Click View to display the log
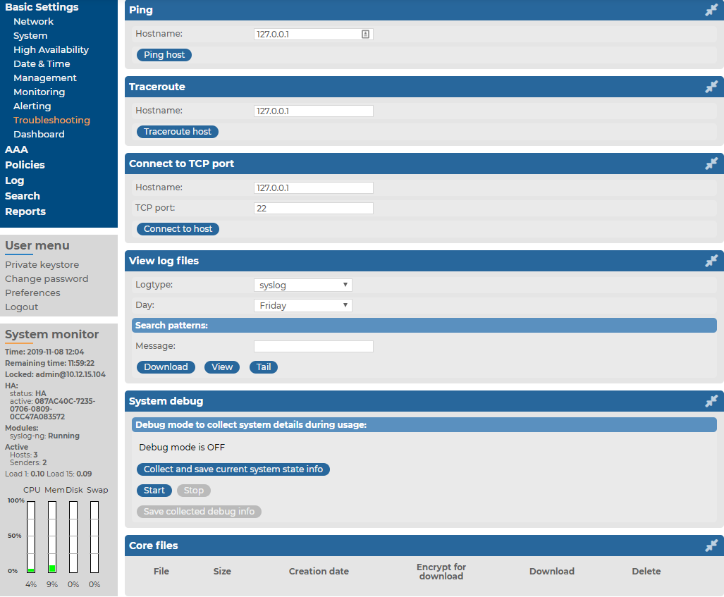The height and width of the screenshot is (597, 724). [222, 367]
